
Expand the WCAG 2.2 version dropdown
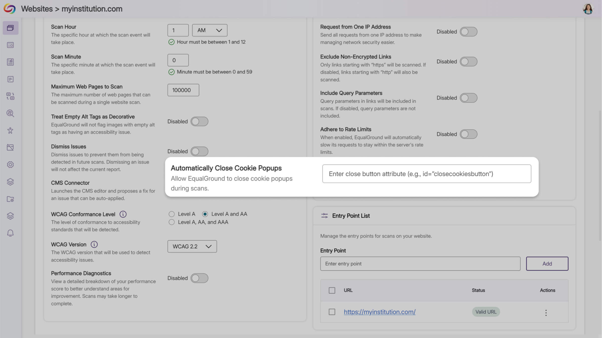pos(192,246)
